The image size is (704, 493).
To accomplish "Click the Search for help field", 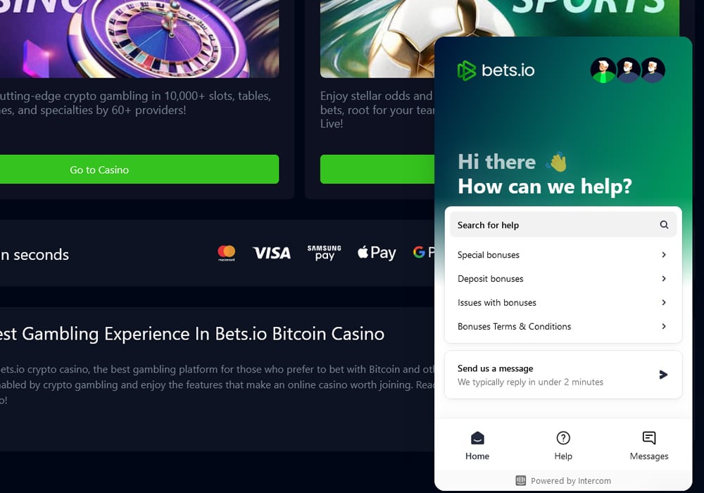I will coord(549,225).
